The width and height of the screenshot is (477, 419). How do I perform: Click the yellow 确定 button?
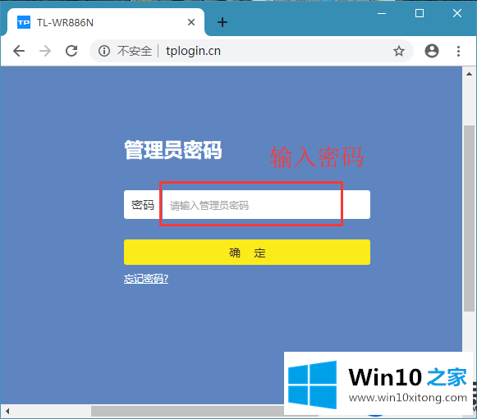click(x=247, y=253)
